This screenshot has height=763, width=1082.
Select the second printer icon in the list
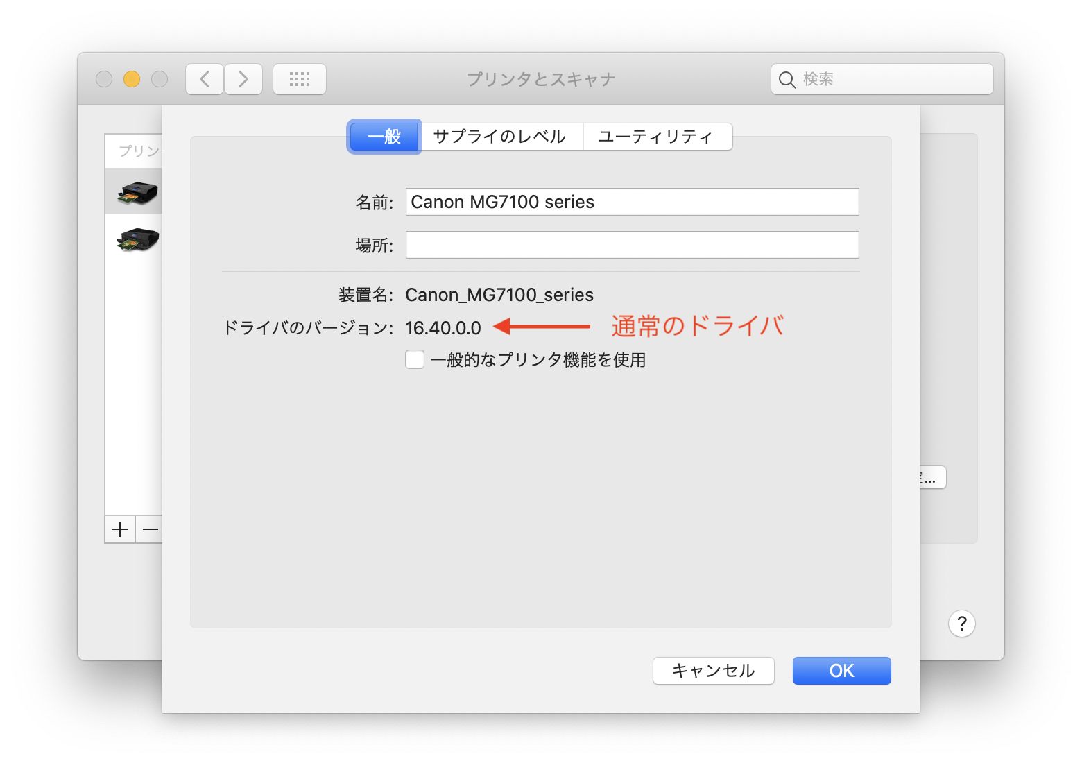(x=138, y=239)
